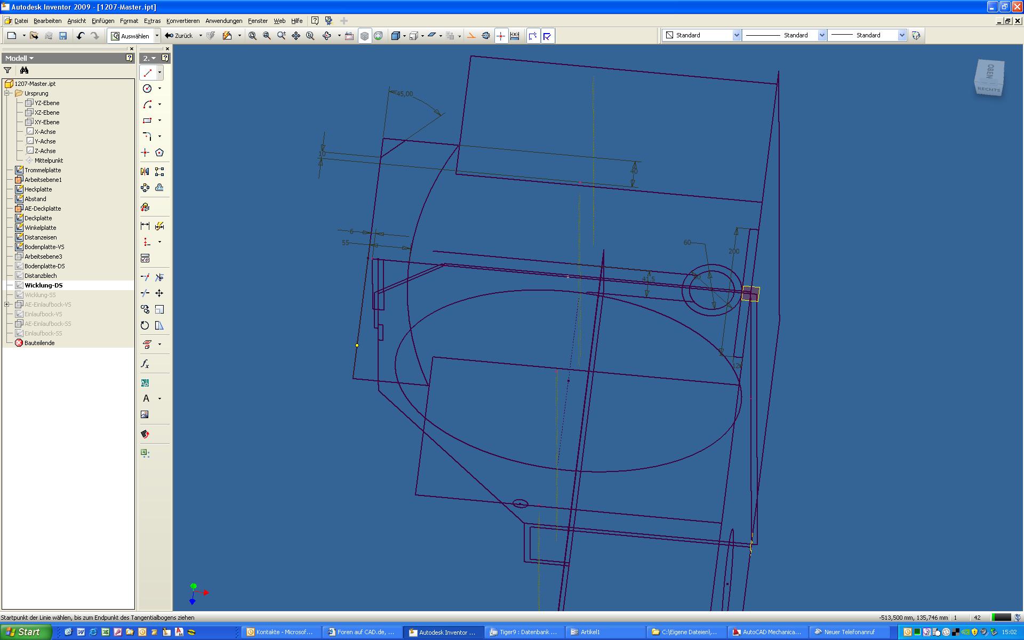
Task: Click the Zurück return button
Action: tap(179, 36)
